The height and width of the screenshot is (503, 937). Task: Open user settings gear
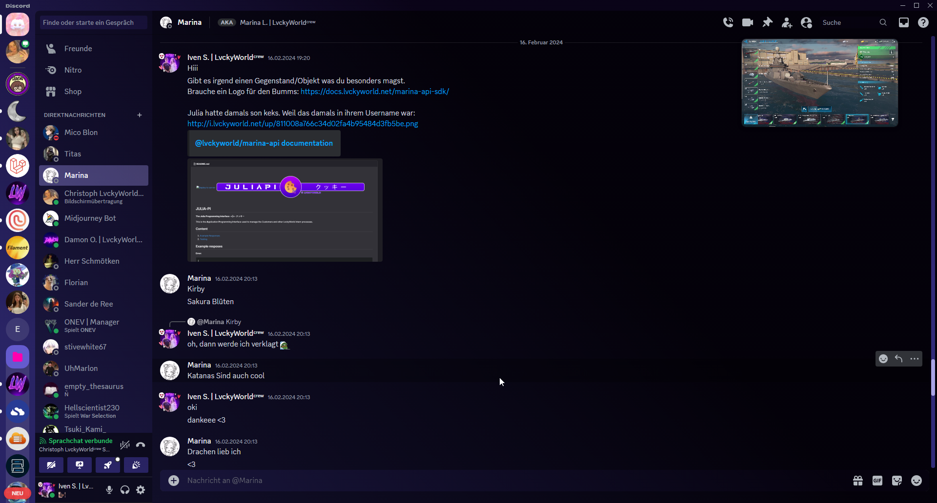coord(141,490)
